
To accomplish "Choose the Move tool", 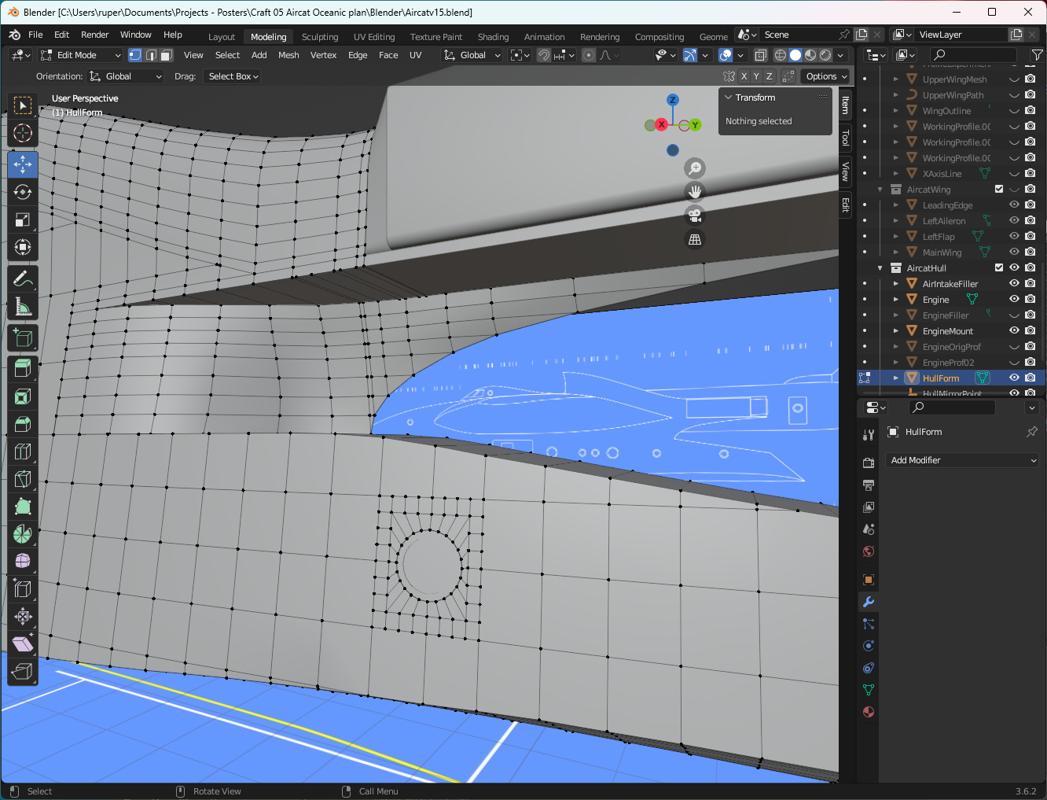I will [22, 164].
